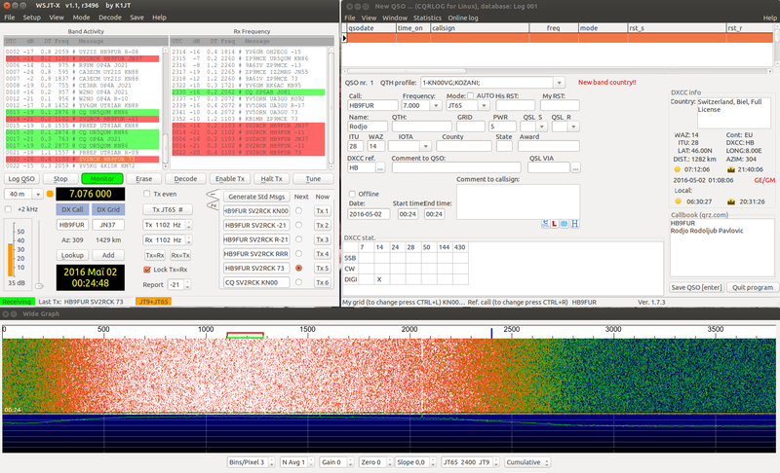Viewport: 780px width, 473px height.
Task: Adjust the Rx 1102 Hz spinner arrows
Action: [188, 240]
